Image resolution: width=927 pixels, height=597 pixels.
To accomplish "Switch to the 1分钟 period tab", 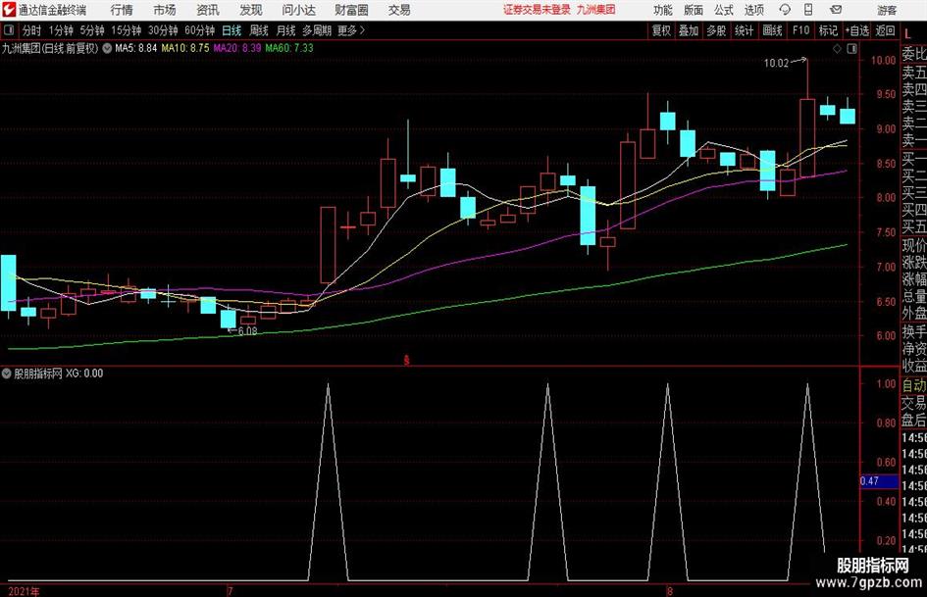I will coord(61,30).
